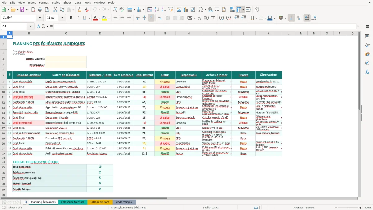
Task: Click the Sum sigma button
Action: 43,26
